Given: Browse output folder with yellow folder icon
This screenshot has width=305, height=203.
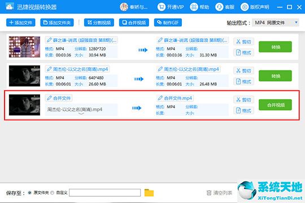Looking at the screenshot, I should click(x=149, y=193).
